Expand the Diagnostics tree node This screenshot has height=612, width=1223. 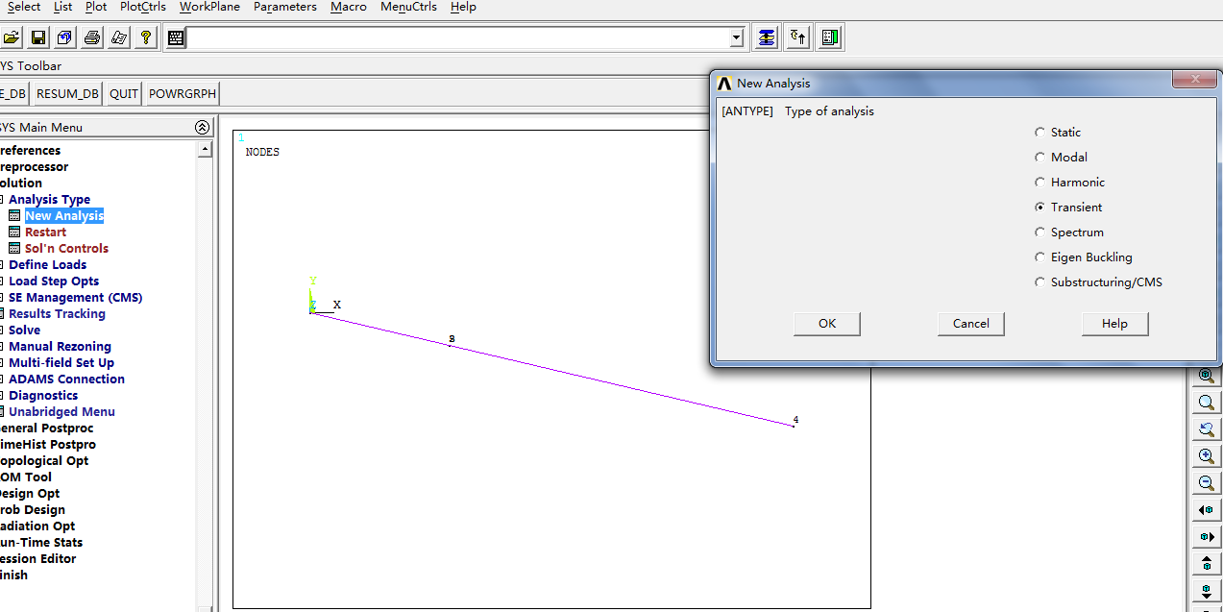(2, 396)
